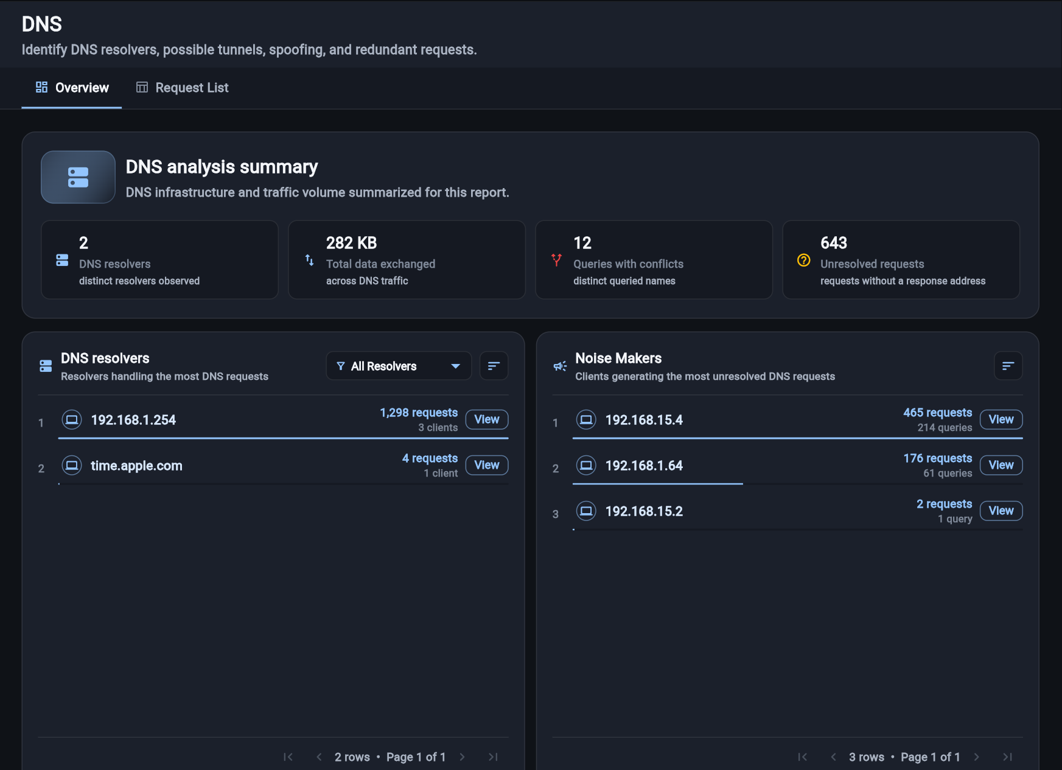Click the 643 unresolved requests value

[x=834, y=243]
